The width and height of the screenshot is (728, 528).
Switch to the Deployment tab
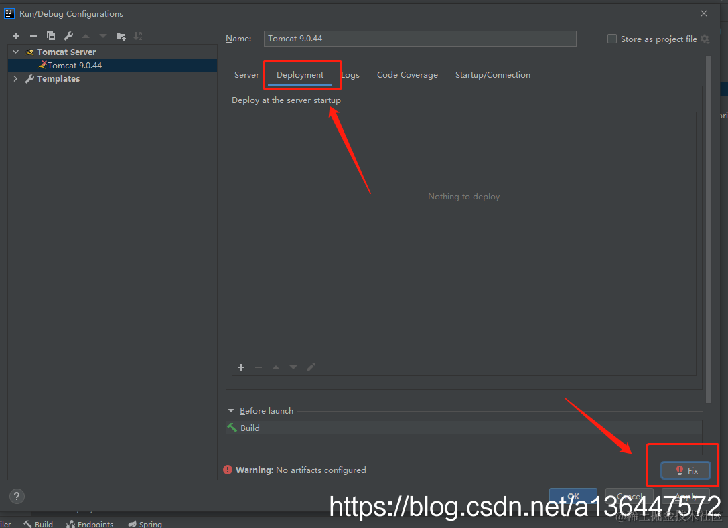click(300, 75)
